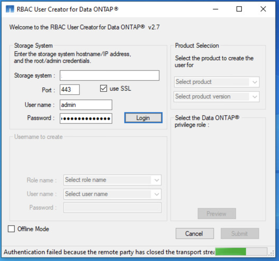Click the Password field under Username to create

pos(112,208)
